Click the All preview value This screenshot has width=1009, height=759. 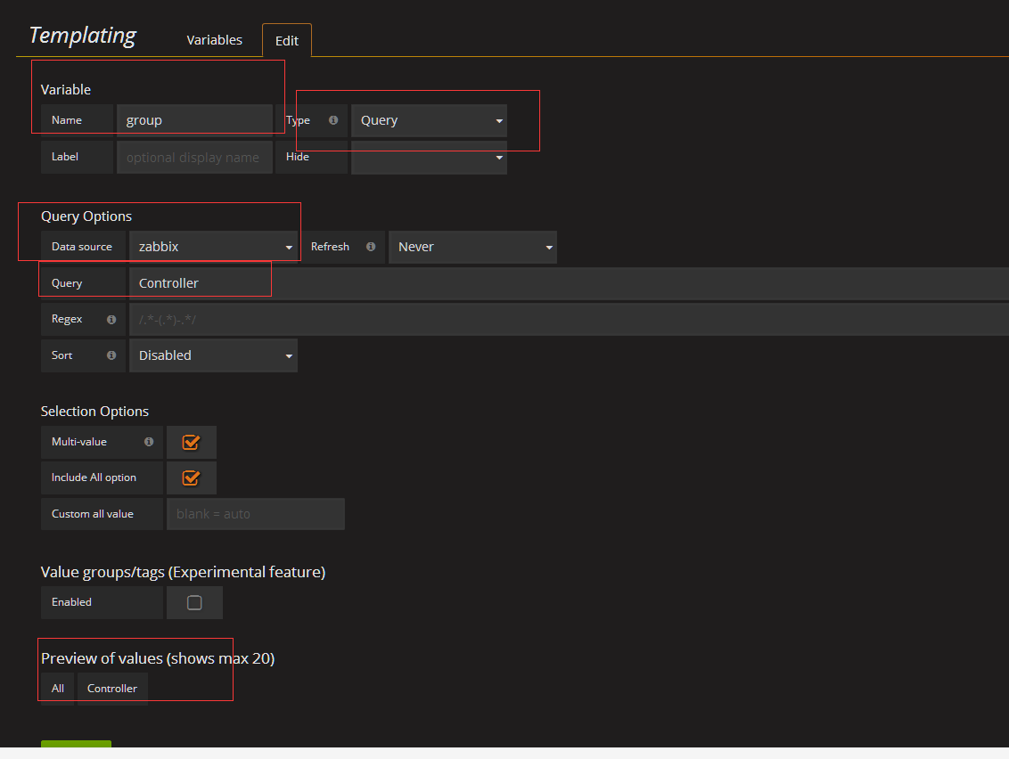pos(58,689)
